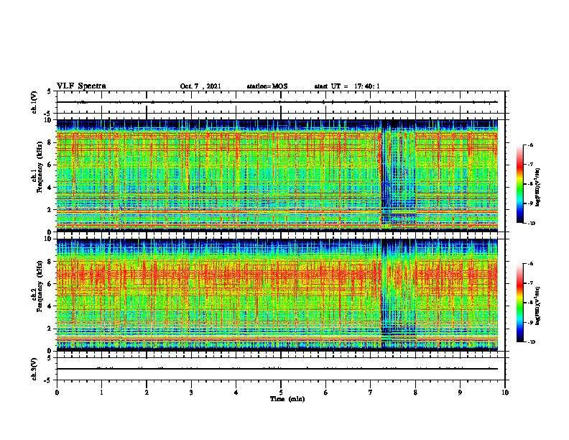Click the "ch.1(V)" axis label
This screenshot has height=440, width=569.
(34, 102)
